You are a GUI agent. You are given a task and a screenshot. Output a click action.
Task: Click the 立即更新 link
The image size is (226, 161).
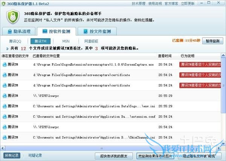click(188, 4)
